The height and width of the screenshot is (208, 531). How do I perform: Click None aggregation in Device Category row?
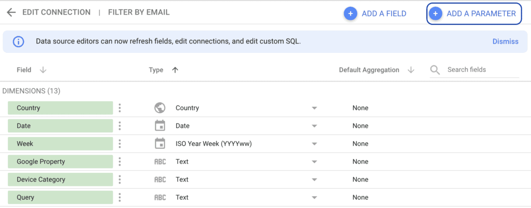tap(360, 179)
